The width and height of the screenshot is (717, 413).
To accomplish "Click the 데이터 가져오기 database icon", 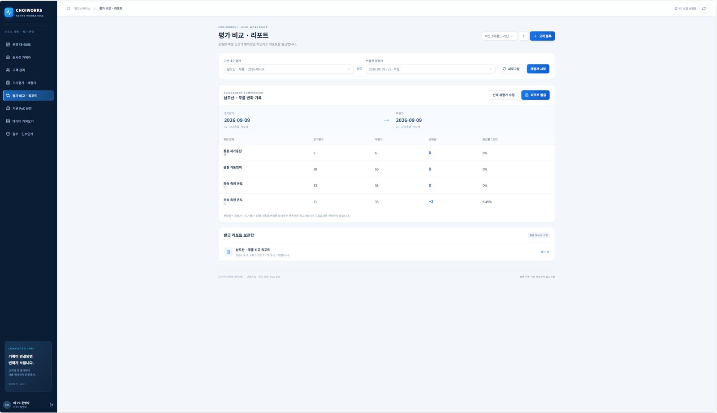I will point(8,121).
